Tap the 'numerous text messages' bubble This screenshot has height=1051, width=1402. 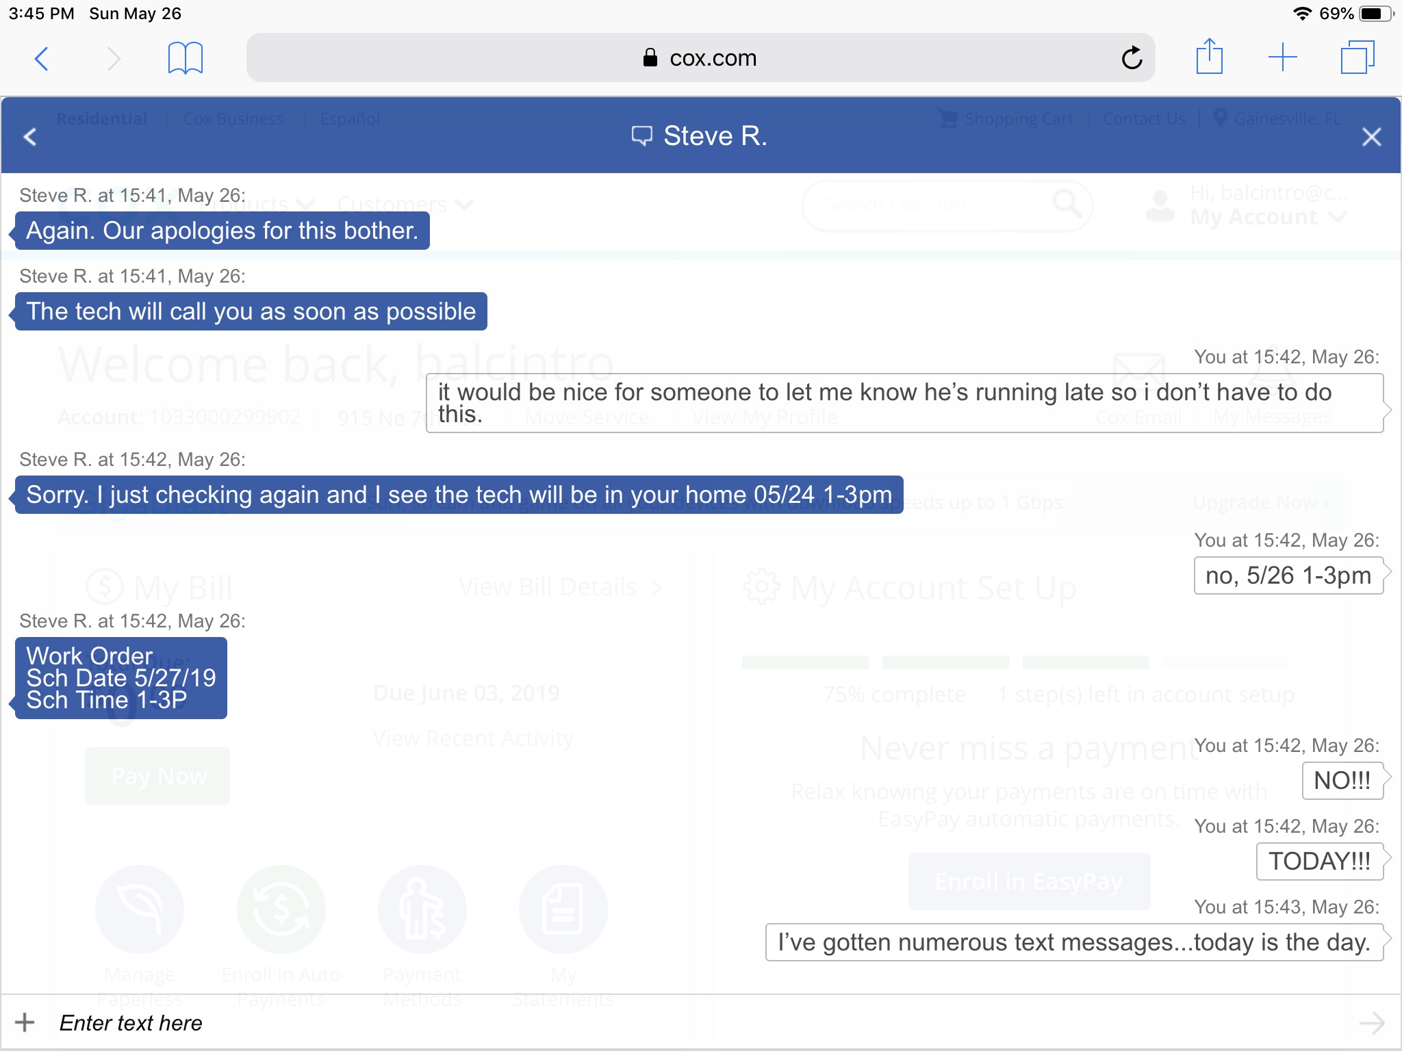coord(1073,942)
